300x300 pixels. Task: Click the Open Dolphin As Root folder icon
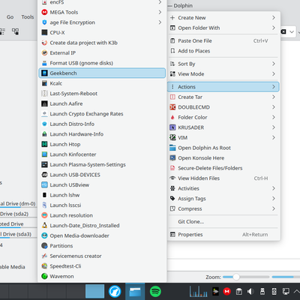pyautogui.click(x=172, y=148)
